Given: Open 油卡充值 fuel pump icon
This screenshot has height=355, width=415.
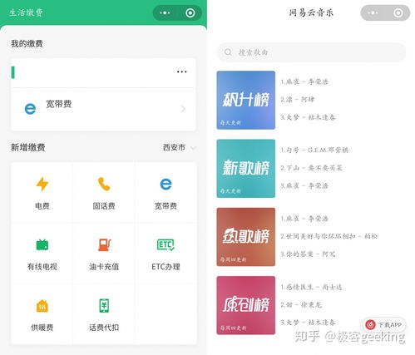Looking at the screenshot, I should [x=104, y=244].
